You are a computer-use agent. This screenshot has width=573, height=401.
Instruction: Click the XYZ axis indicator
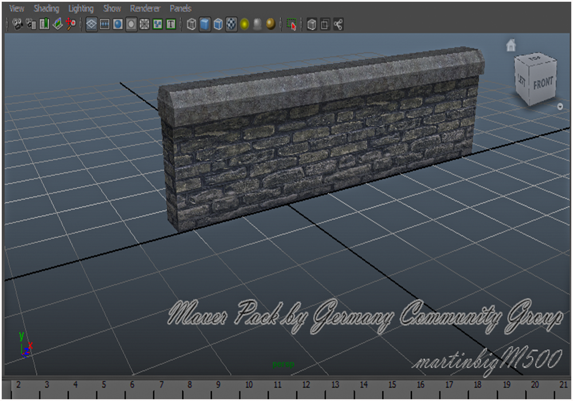tap(25, 344)
